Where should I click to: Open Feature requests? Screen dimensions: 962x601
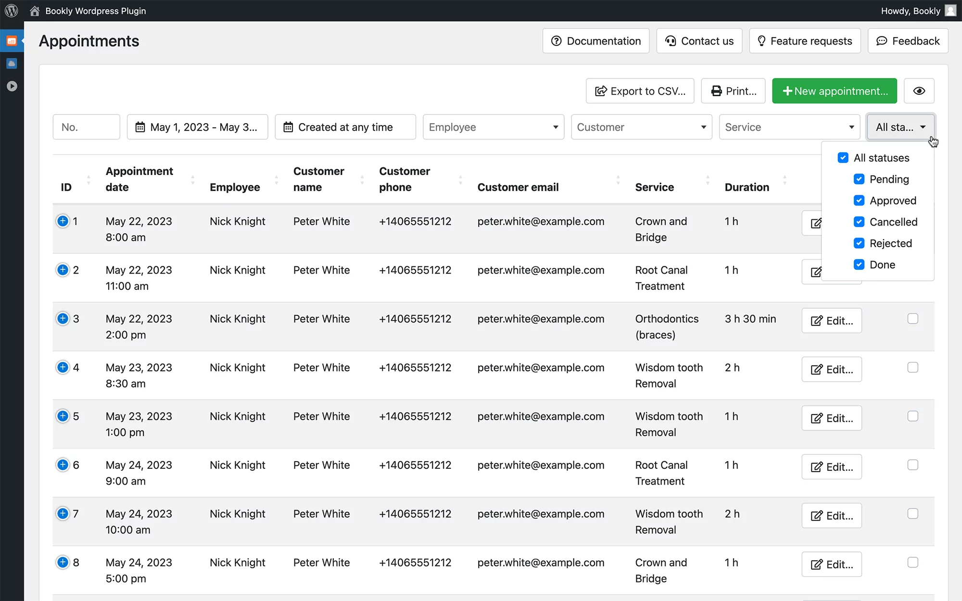[x=805, y=41]
